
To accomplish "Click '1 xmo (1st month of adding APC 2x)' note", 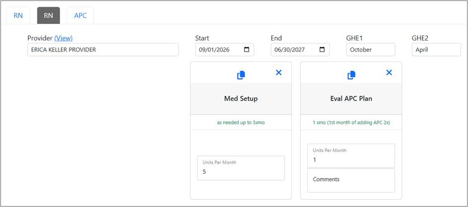I will click(x=351, y=123).
